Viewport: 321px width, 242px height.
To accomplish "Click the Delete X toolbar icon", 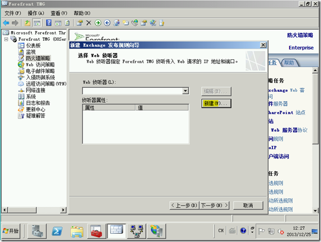I will click(89, 23).
